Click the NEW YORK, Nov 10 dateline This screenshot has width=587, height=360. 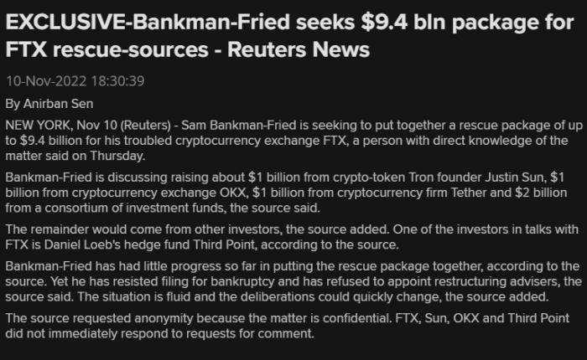point(61,126)
